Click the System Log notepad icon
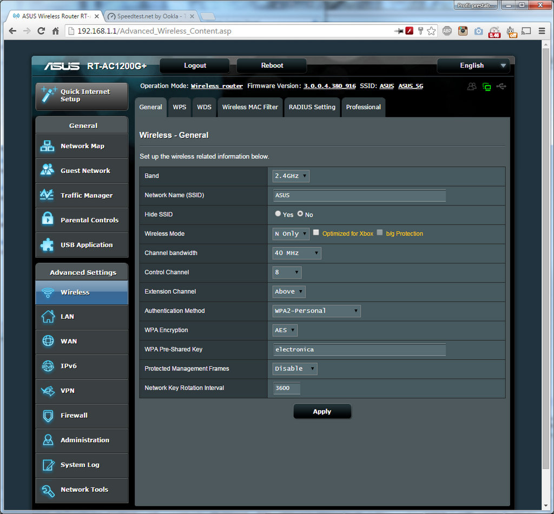The image size is (554, 514). pyautogui.click(x=48, y=465)
